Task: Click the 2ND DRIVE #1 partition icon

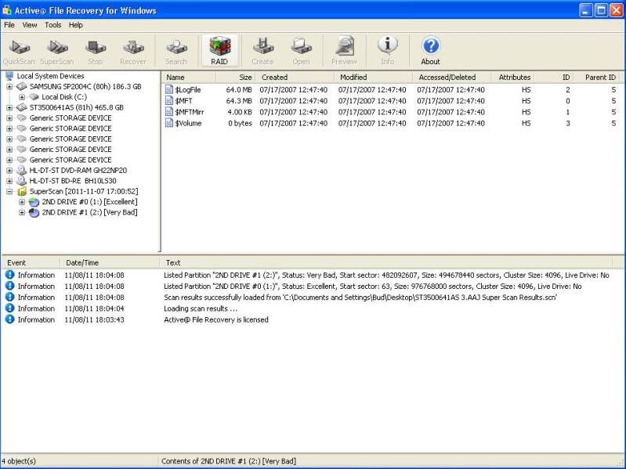Action: [34, 212]
